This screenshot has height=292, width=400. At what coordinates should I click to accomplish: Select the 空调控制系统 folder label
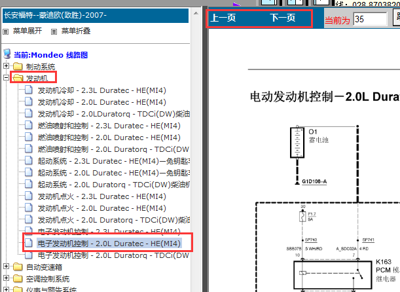click(48, 279)
